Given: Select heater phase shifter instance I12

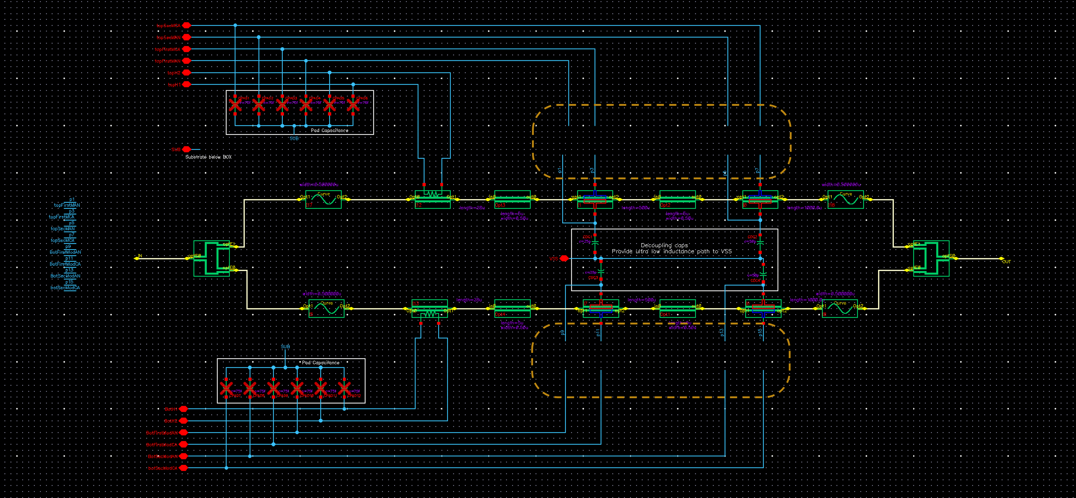Looking at the screenshot, I should click(433, 200).
